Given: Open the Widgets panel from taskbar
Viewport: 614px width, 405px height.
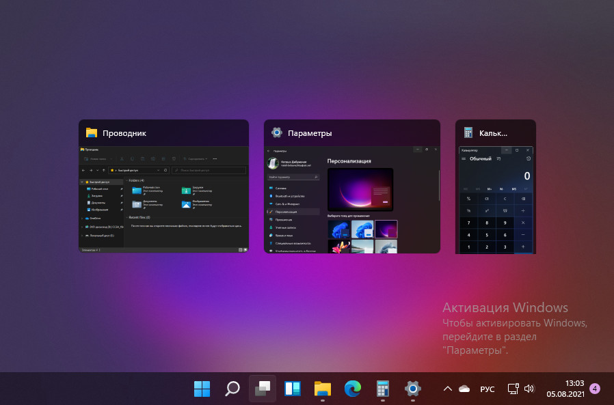Looking at the screenshot, I should (x=293, y=389).
